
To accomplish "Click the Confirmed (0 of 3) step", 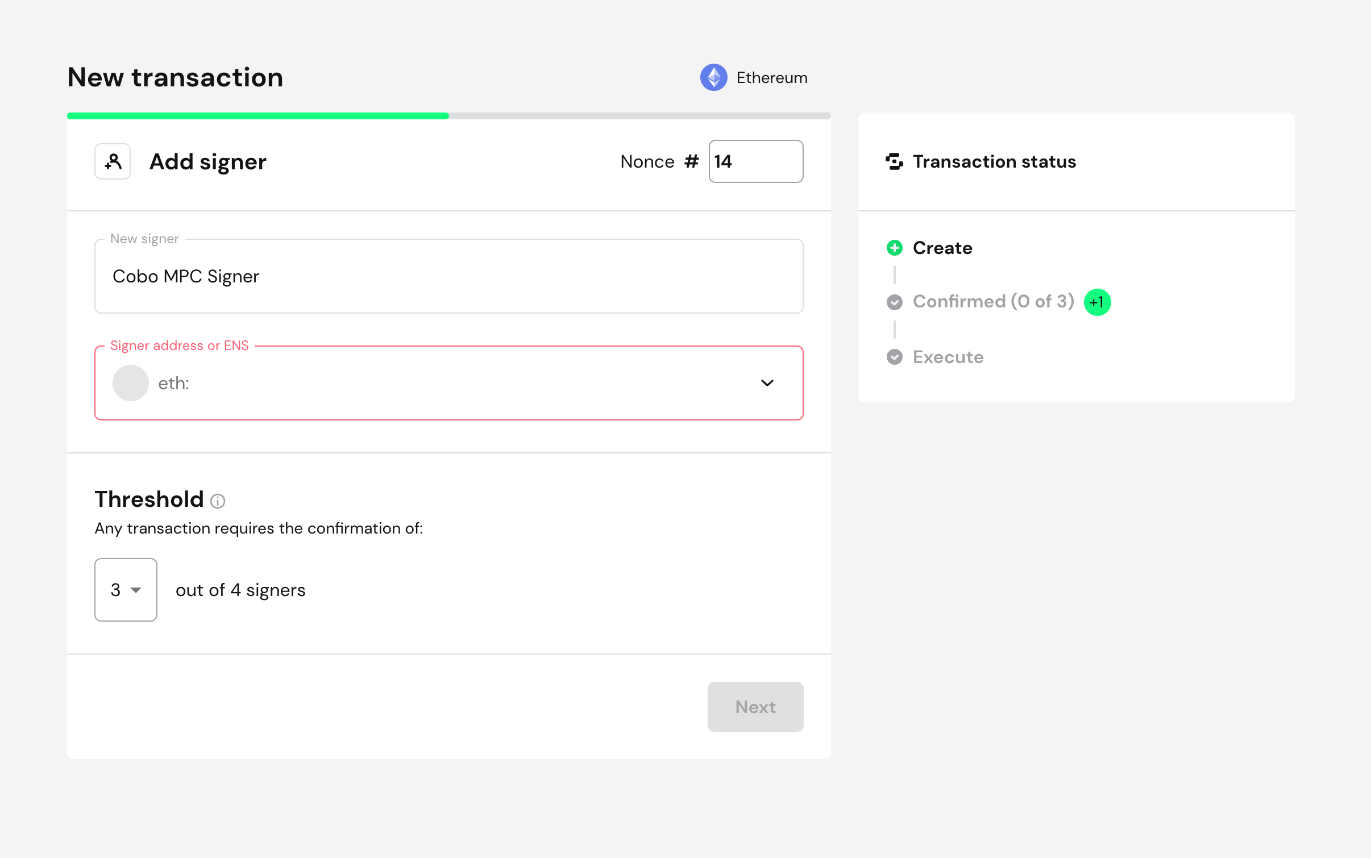I will [993, 302].
